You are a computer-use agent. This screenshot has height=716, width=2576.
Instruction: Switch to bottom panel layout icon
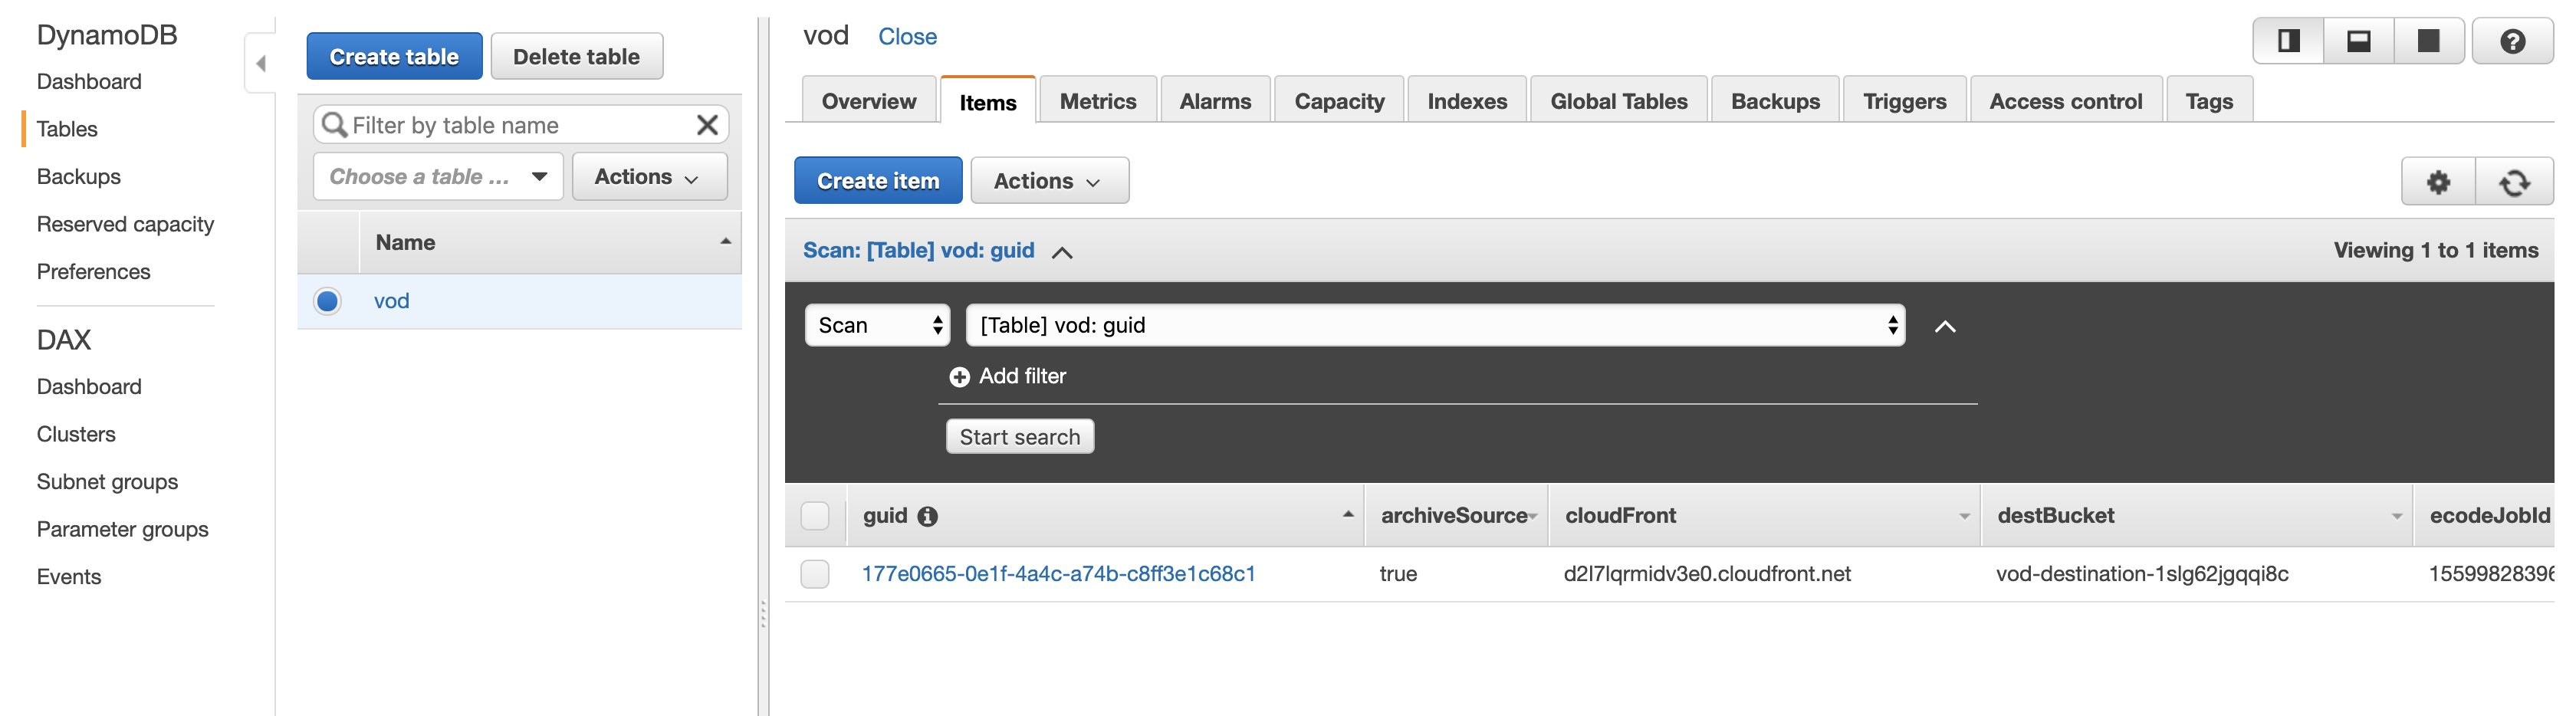2359,41
